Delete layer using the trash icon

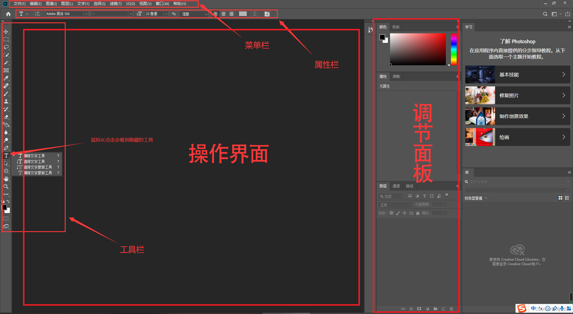(451, 309)
